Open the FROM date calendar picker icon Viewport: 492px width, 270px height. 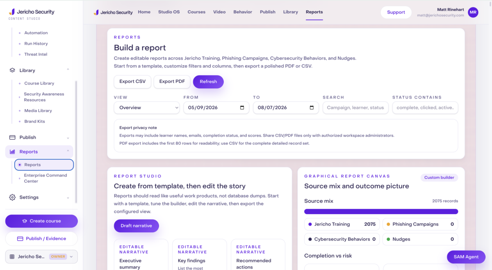[242, 108]
